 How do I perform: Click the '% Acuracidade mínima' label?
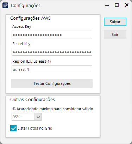click(x=53, y=109)
